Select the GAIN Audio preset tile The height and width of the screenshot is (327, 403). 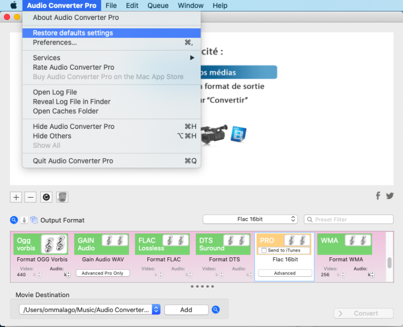point(102,244)
